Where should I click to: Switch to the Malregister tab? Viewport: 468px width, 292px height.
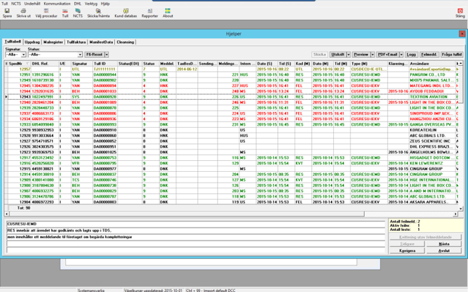coord(53,42)
